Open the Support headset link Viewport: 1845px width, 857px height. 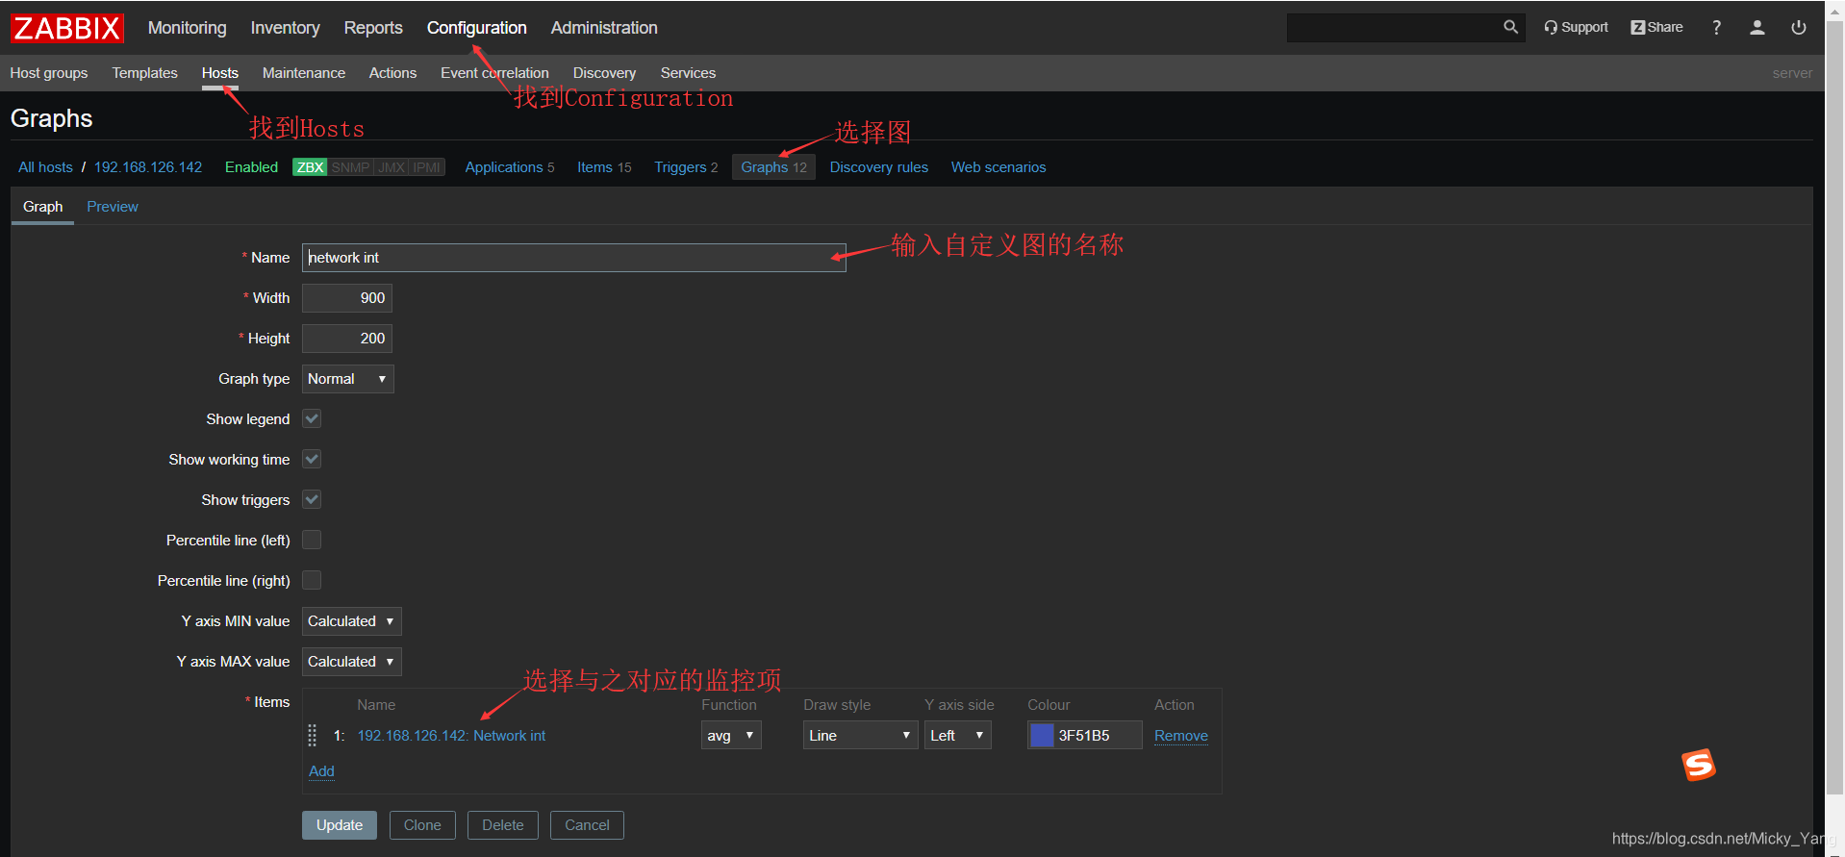coord(1576,27)
